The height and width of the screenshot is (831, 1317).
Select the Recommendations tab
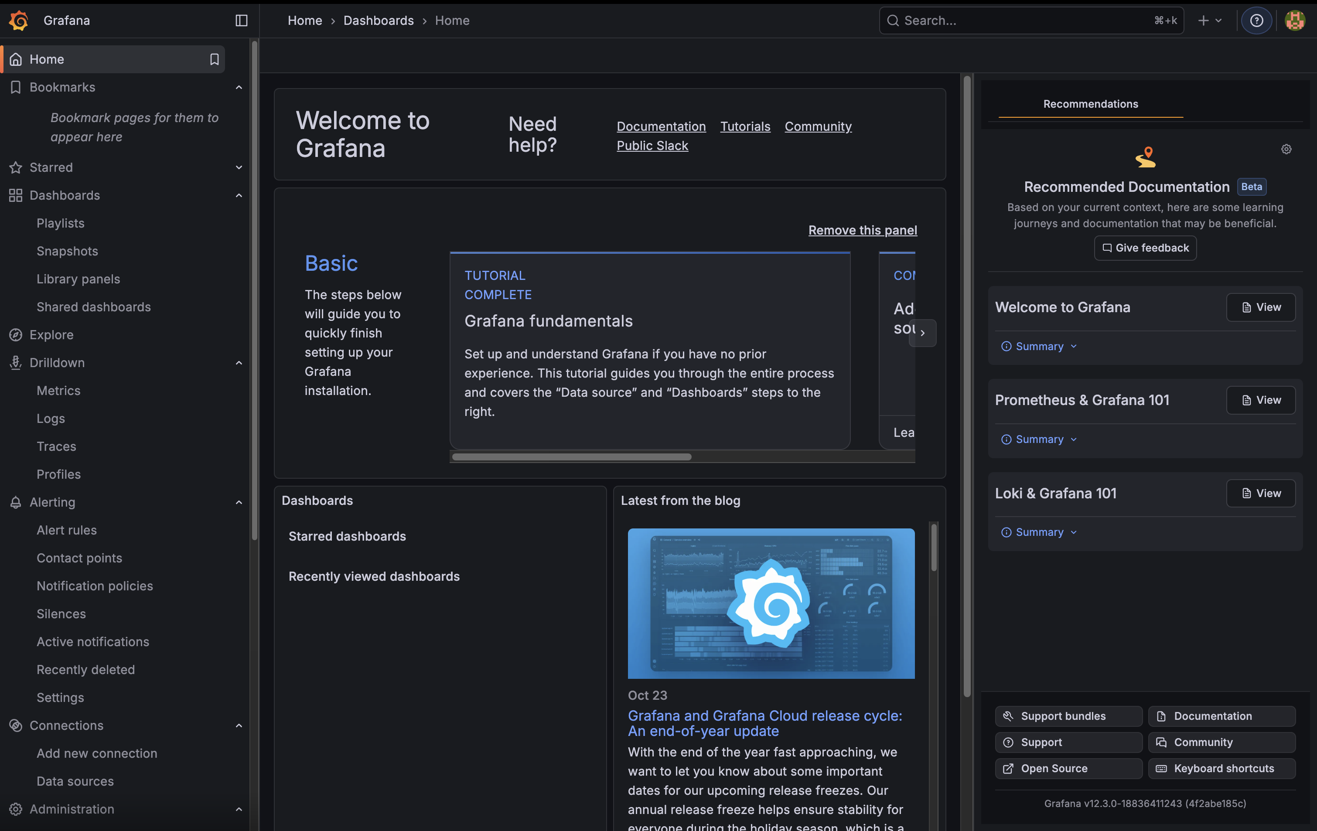1090,104
